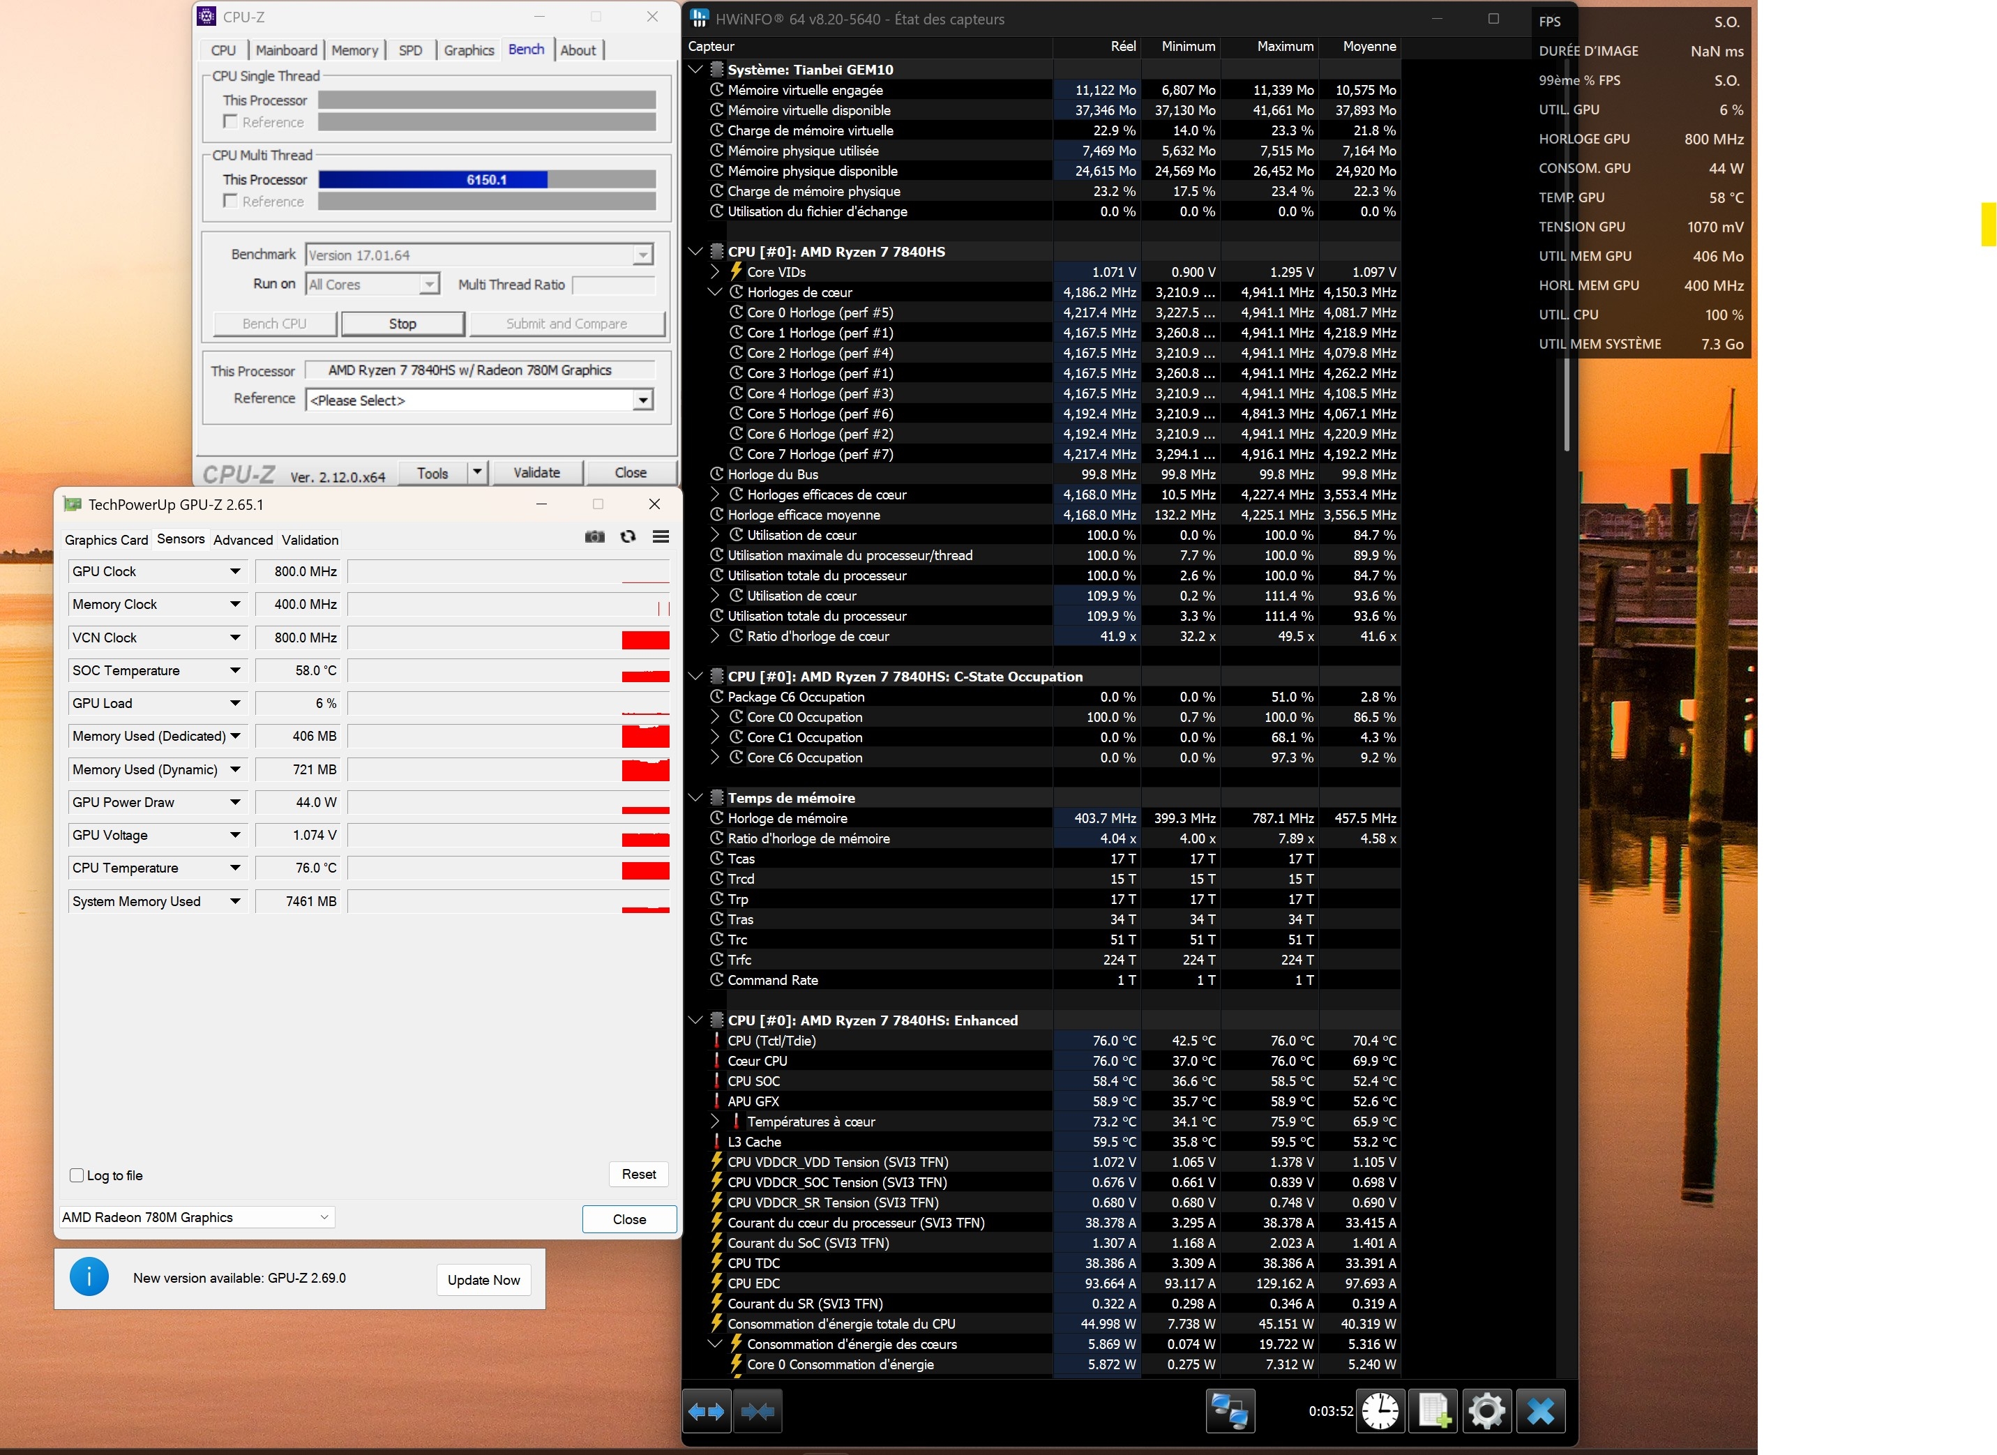1997x1455 pixels.
Task: Sort by the Maximum column header
Action: (x=1269, y=46)
